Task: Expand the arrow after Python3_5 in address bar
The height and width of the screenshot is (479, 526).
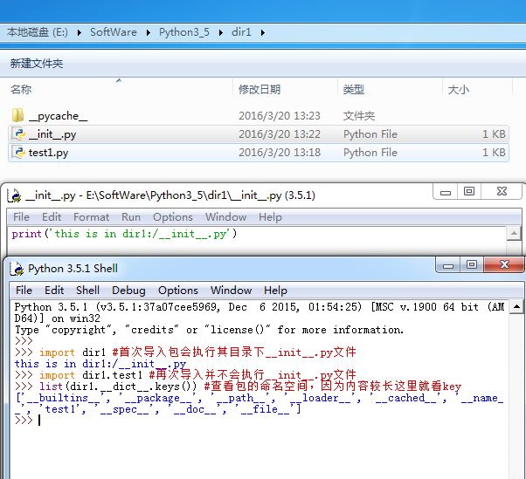Action: 221,32
